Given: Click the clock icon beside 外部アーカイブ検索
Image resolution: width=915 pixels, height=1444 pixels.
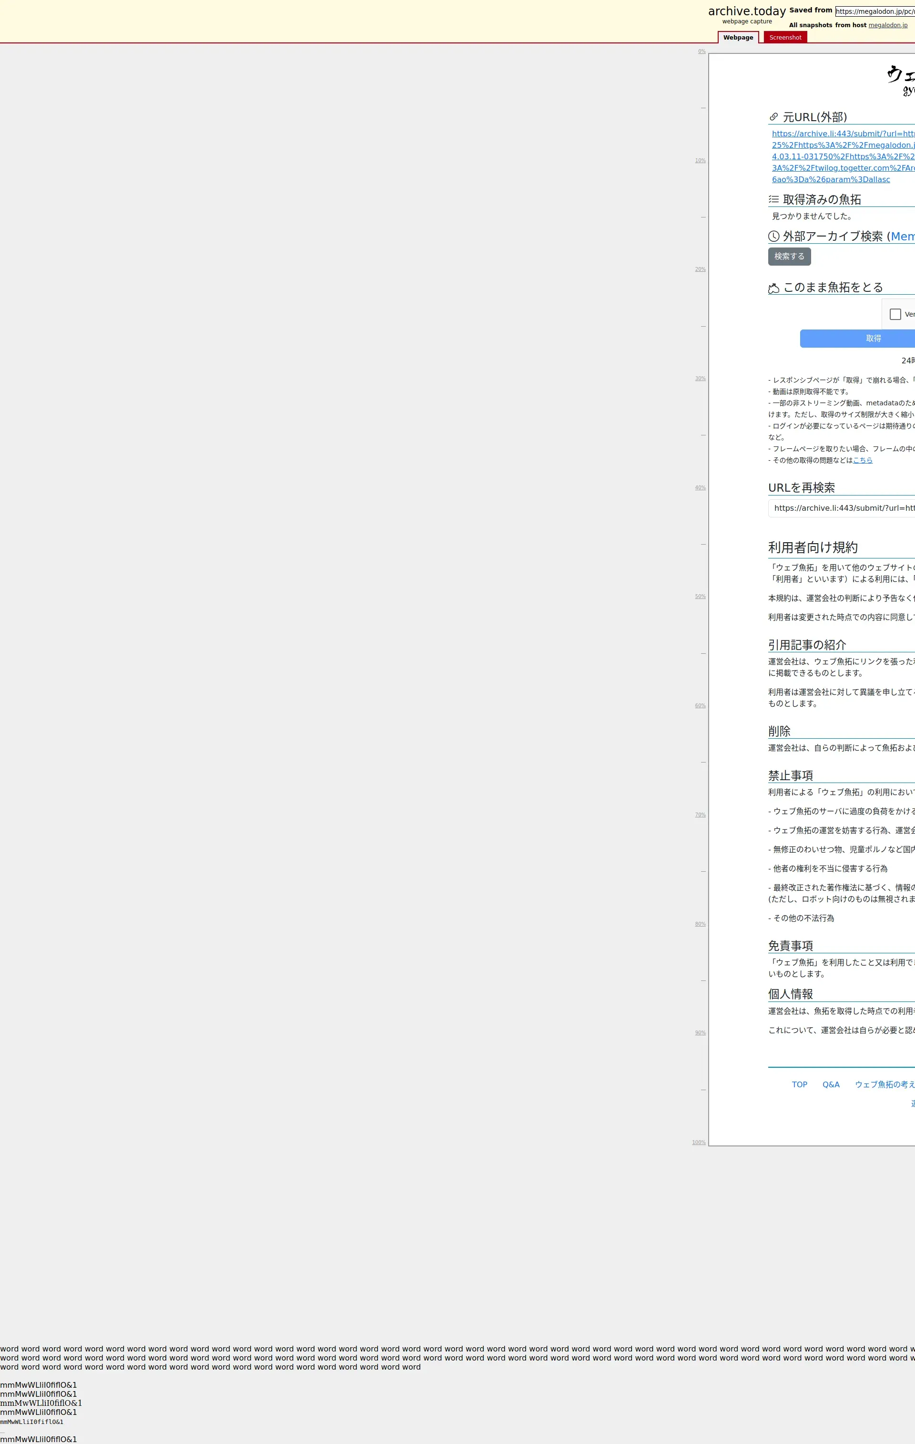Looking at the screenshot, I should [x=773, y=236].
